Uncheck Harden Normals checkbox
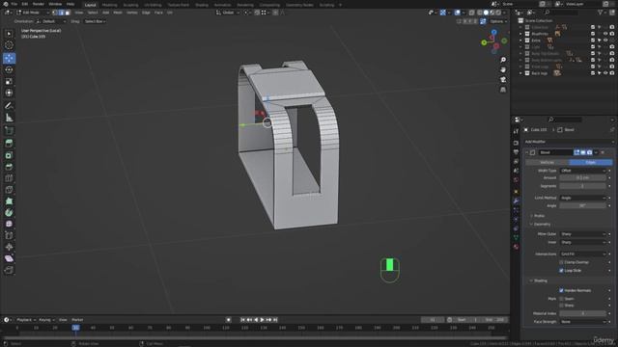The image size is (618, 347). [561, 290]
